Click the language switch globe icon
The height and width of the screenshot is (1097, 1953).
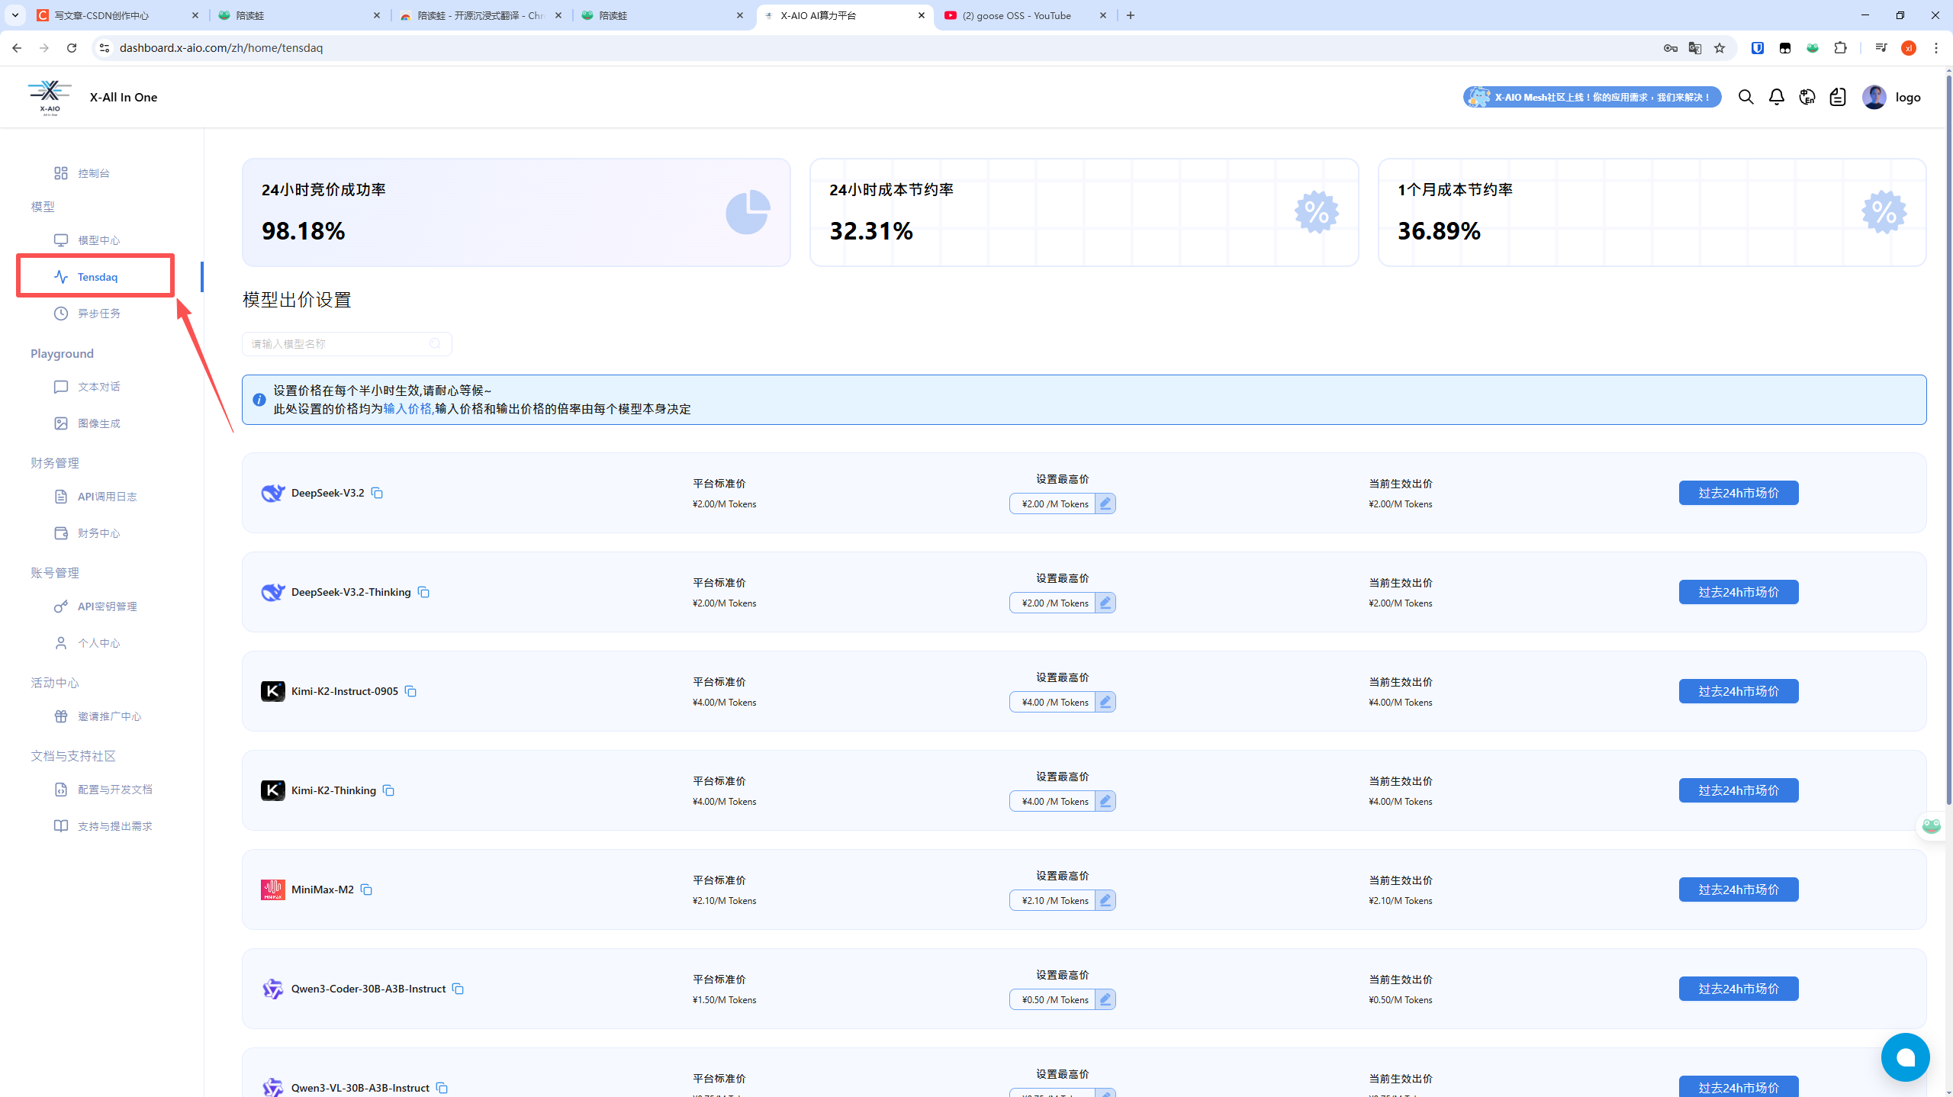1807,97
